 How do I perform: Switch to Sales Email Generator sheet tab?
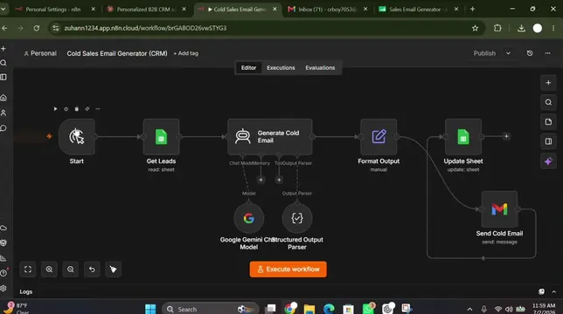[x=418, y=10]
